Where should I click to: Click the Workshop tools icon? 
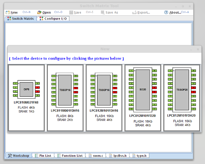[x=10, y=155]
